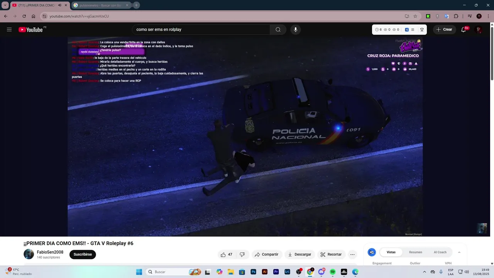494x278 pixels.
Task: Start voice search with the microphone
Action: pyautogui.click(x=296, y=30)
